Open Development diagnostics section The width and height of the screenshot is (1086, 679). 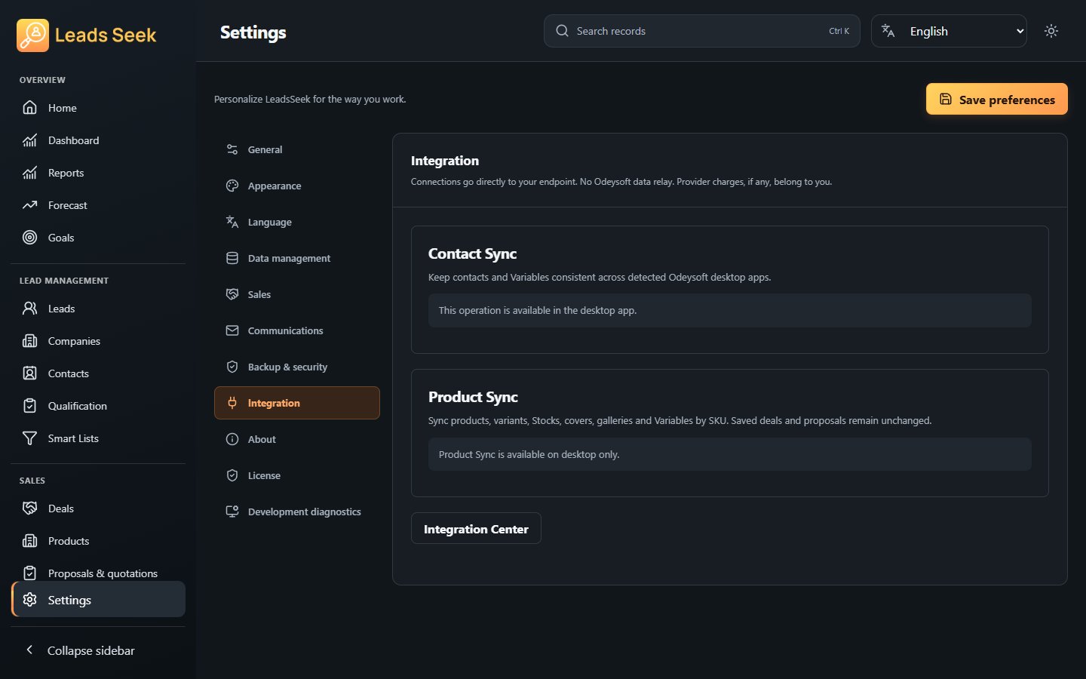point(296,512)
